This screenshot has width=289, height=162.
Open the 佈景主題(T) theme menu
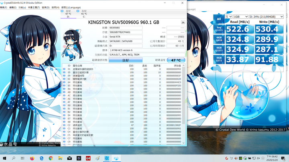coord(34,8)
